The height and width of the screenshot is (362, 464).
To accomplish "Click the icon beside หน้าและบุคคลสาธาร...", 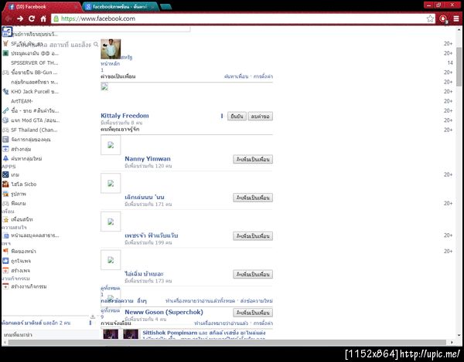I will click(5, 235).
